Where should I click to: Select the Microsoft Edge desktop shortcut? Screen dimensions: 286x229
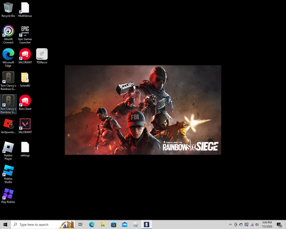point(8,58)
